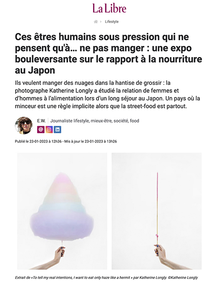Open the author's Instagram icon
The width and height of the screenshot is (218, 286).
(x=49, y=129)
